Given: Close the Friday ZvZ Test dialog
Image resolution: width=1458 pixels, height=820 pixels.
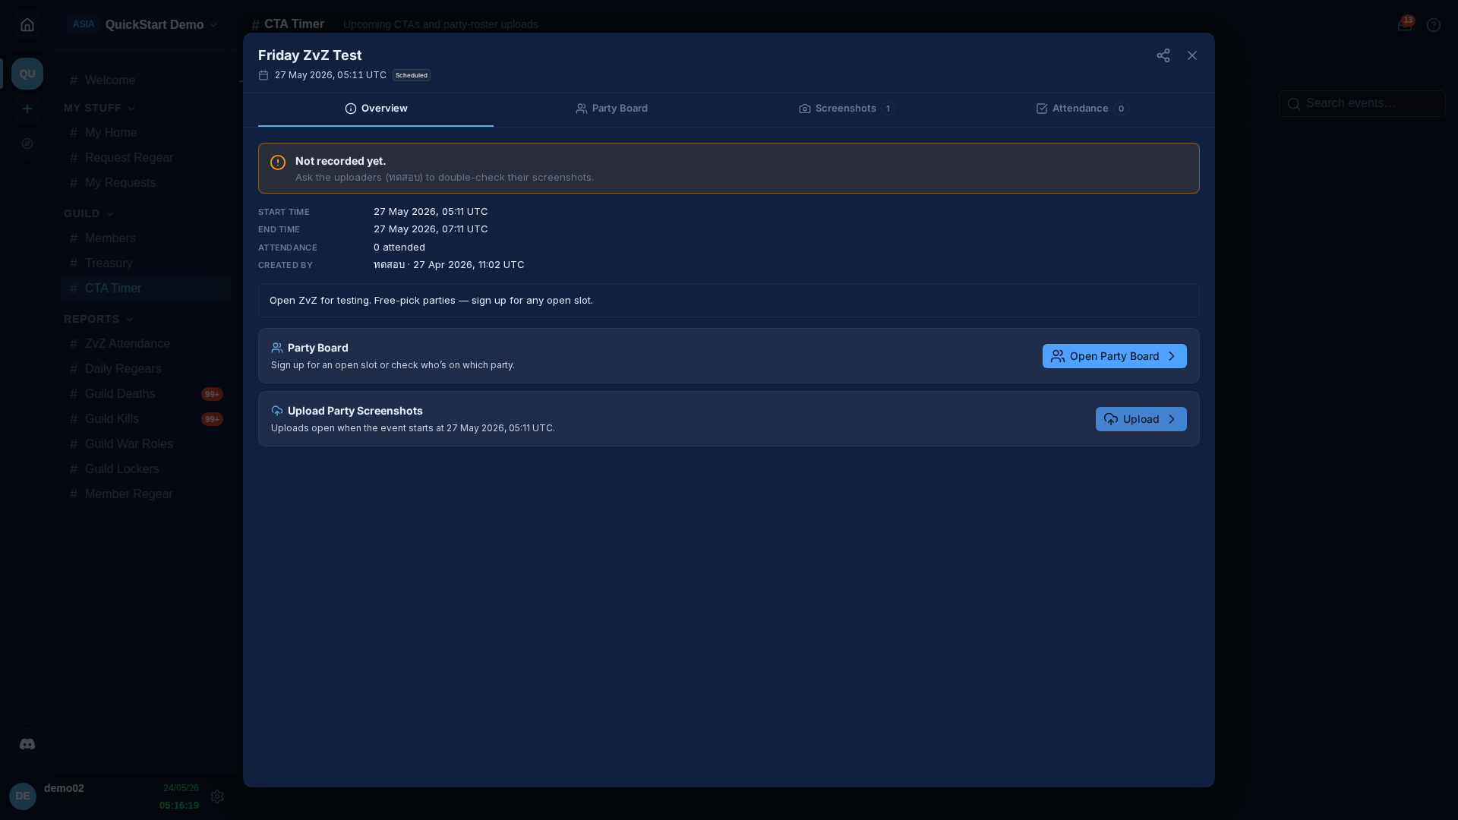Looking at the screenshot, I should [1191, 55].
